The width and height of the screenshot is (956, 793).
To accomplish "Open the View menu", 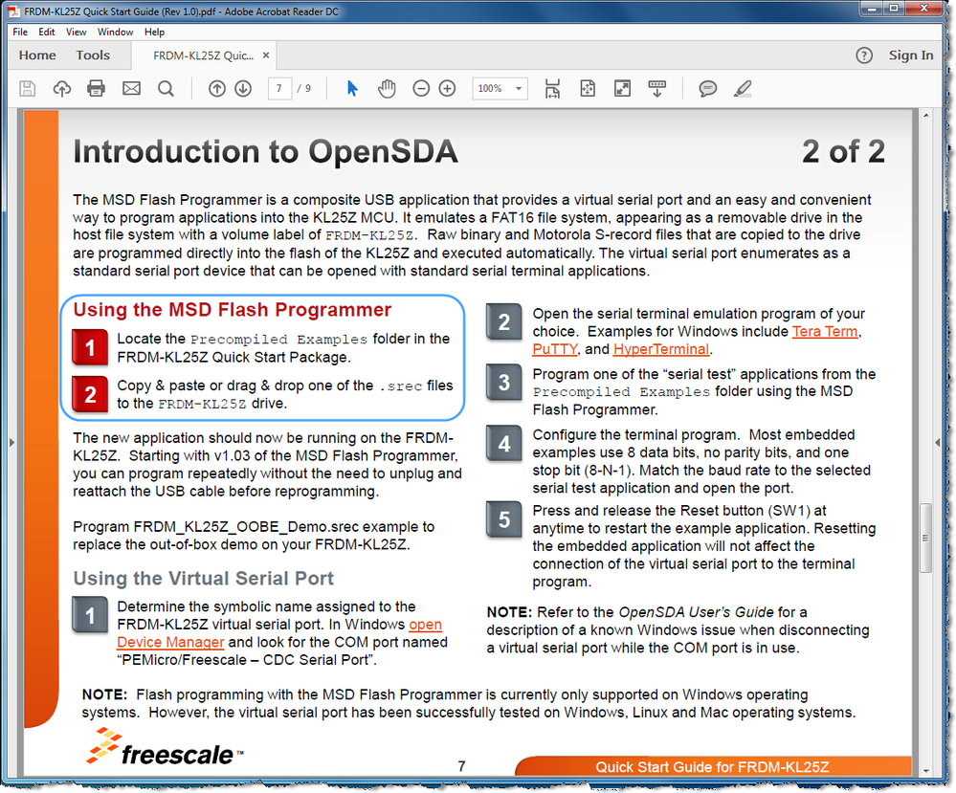I will pyautogui.click(x=77, y=32).
